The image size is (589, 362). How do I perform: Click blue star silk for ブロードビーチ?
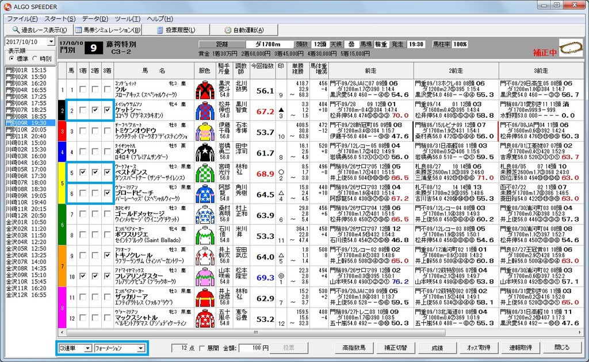click(x=205, y=194)
